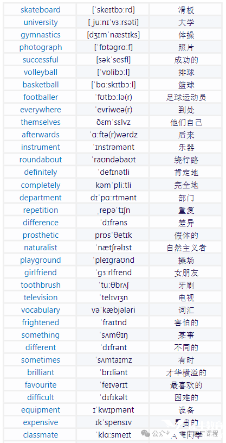Screen dimensions: 226x443
Task: Open the 'prosthetic' word link
Action: pyautogui.click(x=40, y=235)
